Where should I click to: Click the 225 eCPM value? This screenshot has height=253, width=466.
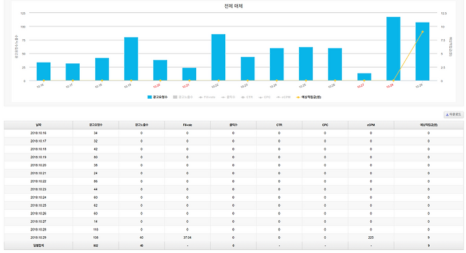[371, 238]
